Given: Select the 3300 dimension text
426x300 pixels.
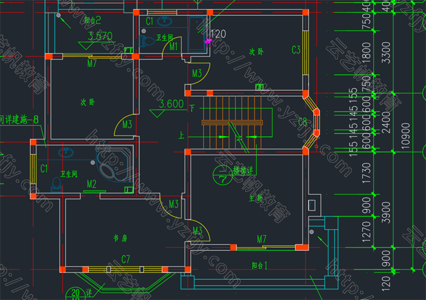Looking at the screenshot, I should 386,52.
